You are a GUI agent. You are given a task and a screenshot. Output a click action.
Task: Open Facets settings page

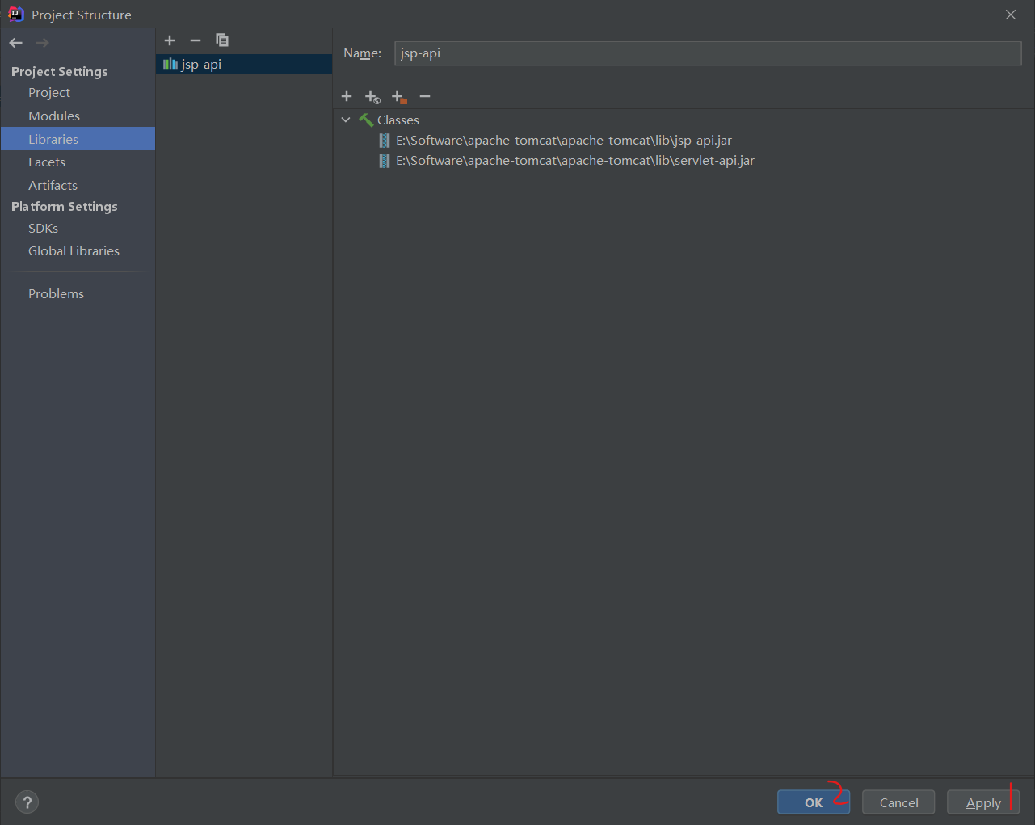[x=47, y=162]
